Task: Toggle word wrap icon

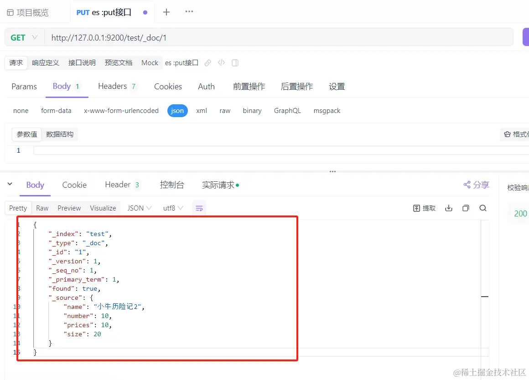Action: tap(199, 208)
